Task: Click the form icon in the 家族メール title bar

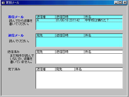Action: [3, 3]
